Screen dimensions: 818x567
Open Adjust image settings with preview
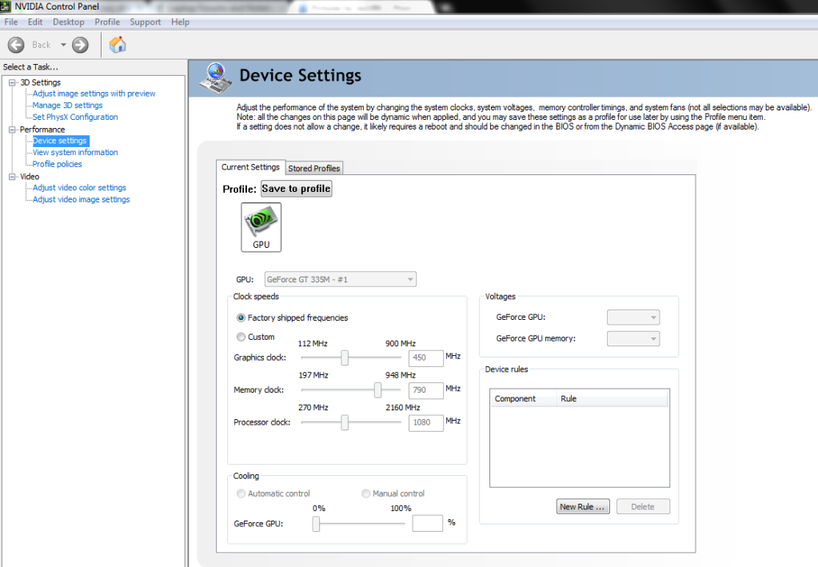point(94,94)
